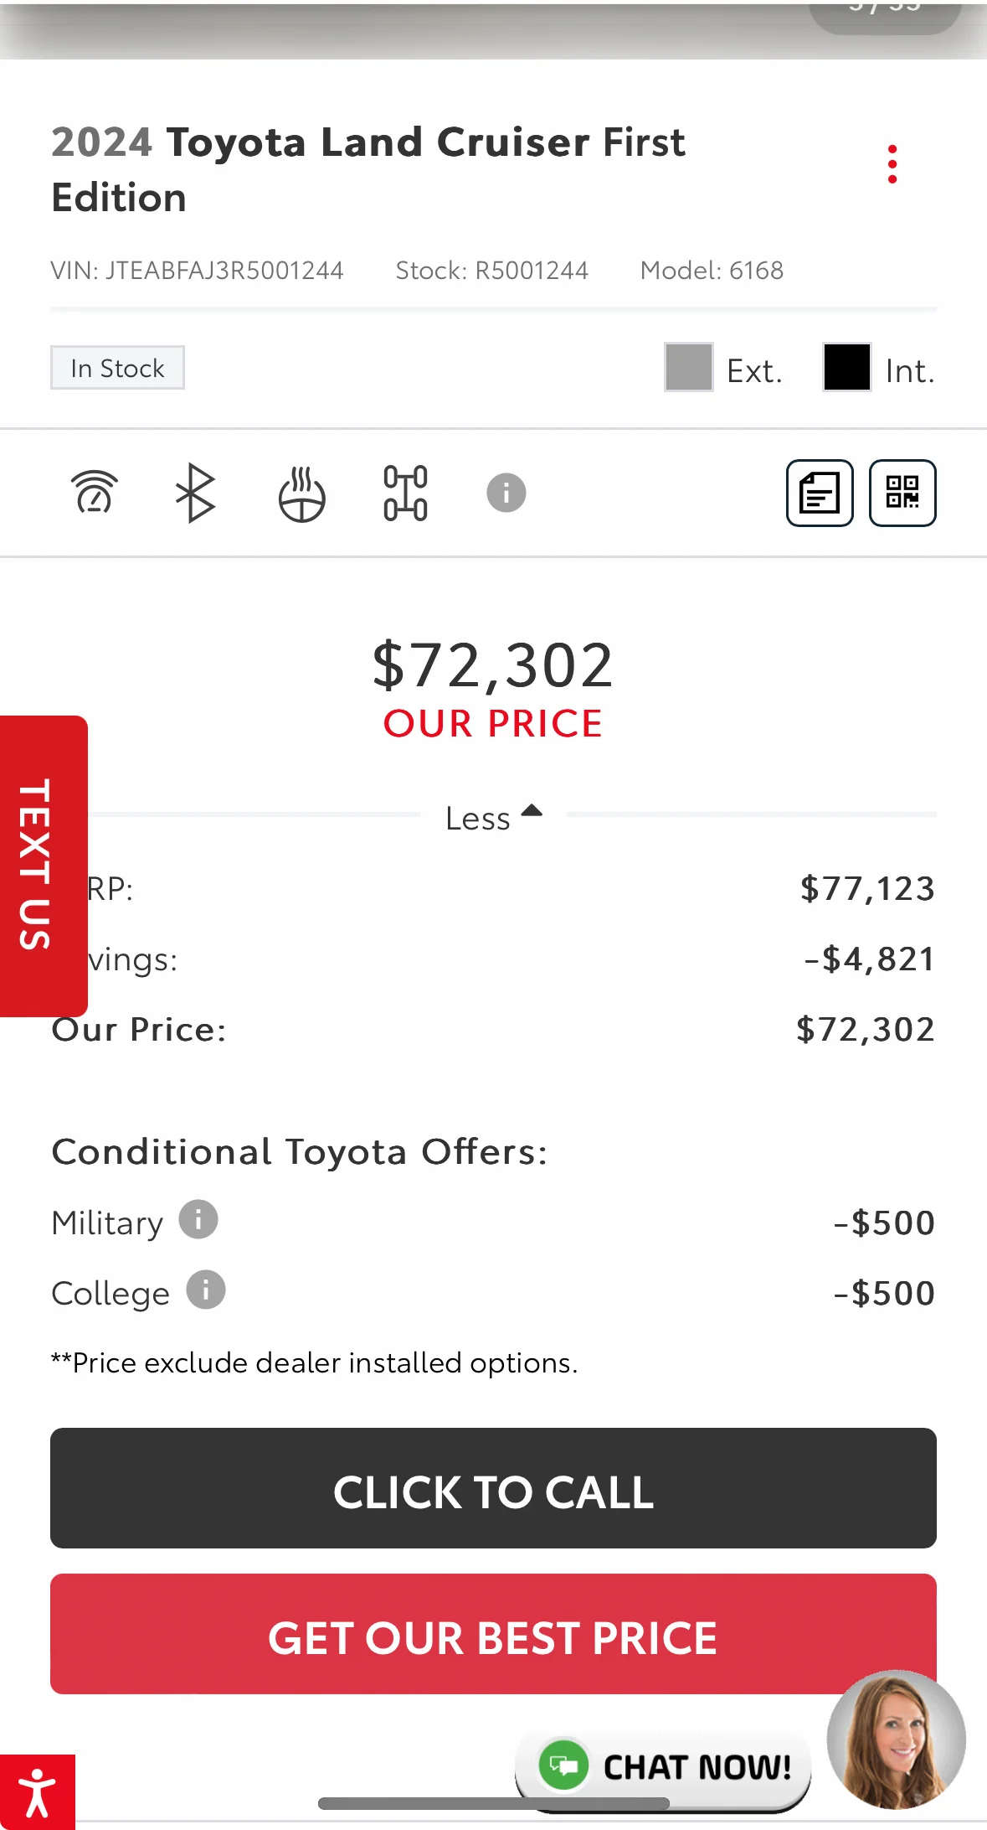The width and height of the screenshot is (987, 1830).
Task: Open the three-dot options menu
Action: [x=892, y=164]
